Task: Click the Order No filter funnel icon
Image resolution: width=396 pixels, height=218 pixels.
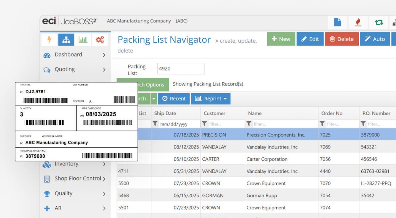Action: pos(322,124)
